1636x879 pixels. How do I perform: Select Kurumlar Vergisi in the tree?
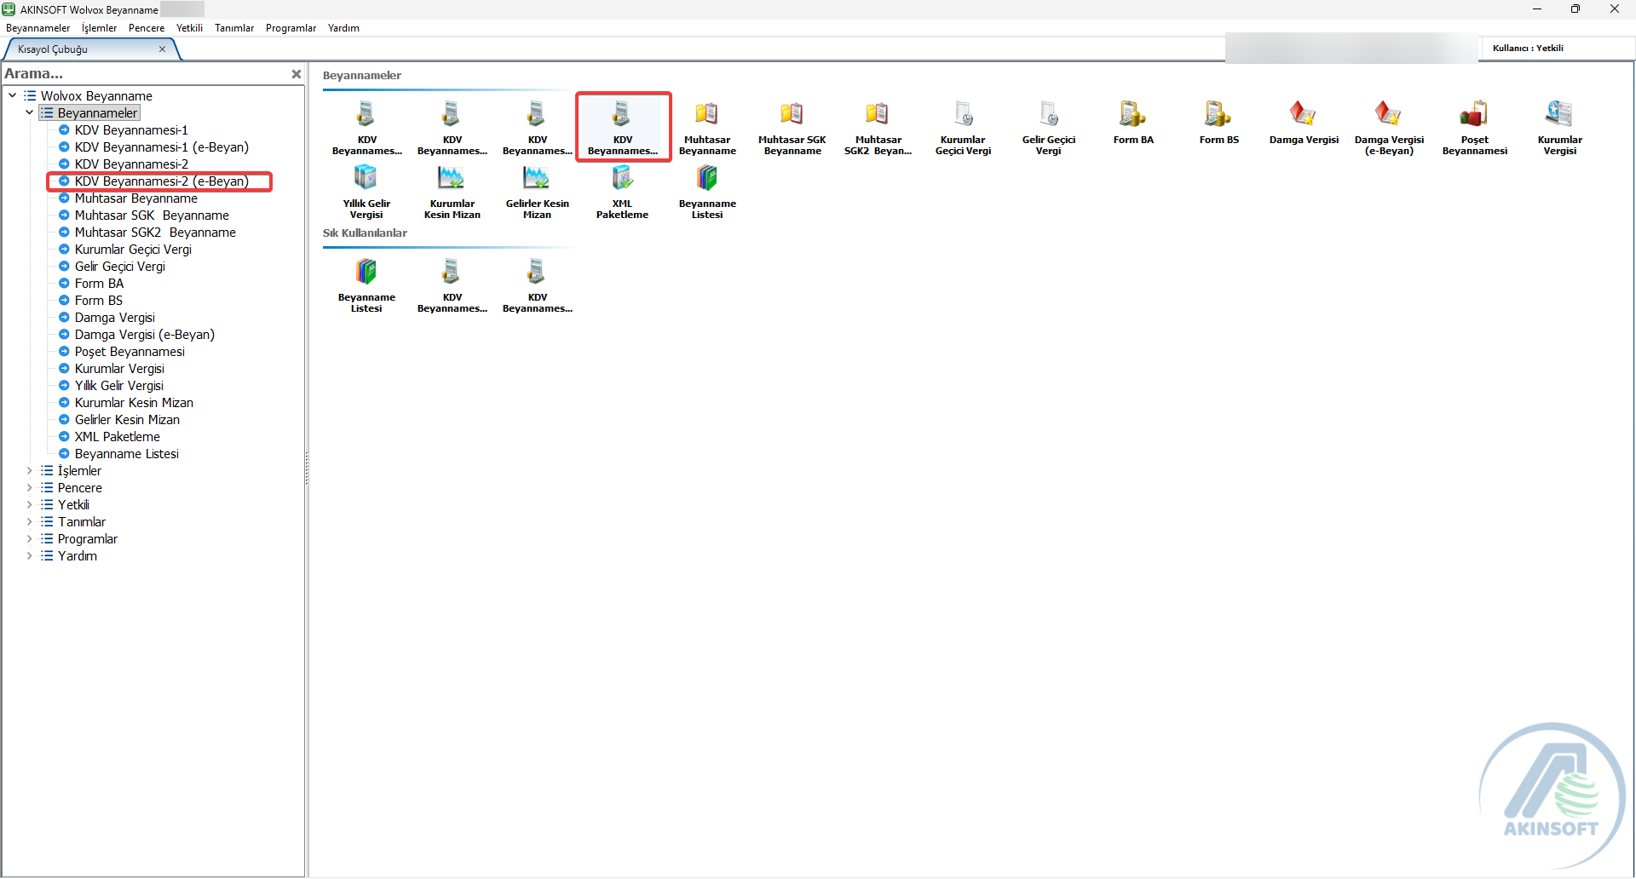pos(119,369)
